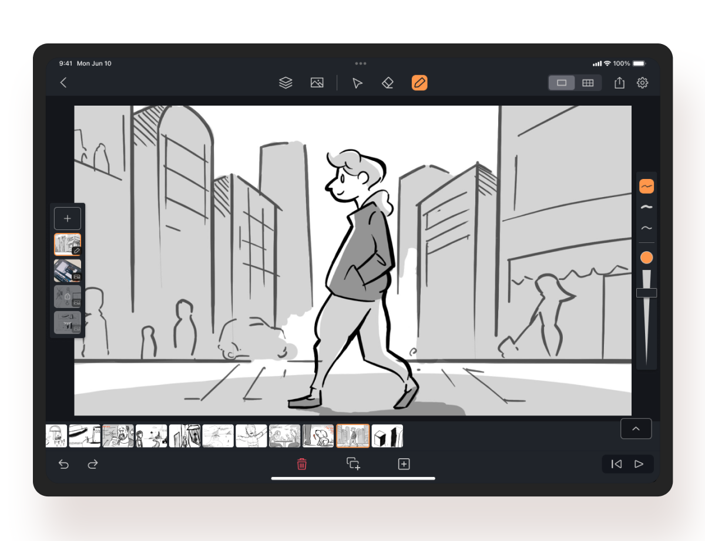
Task: Collapse the filmstrip with up chevron button
Action: pos(636,429)
